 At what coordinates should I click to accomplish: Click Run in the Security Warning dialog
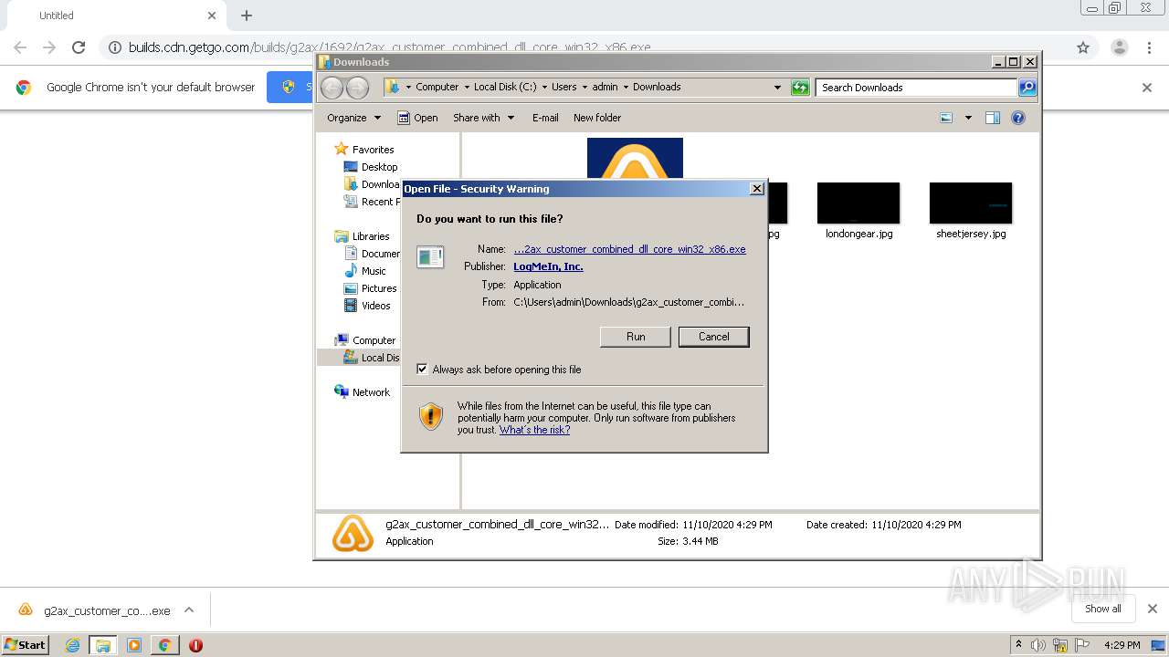(636, 337)
